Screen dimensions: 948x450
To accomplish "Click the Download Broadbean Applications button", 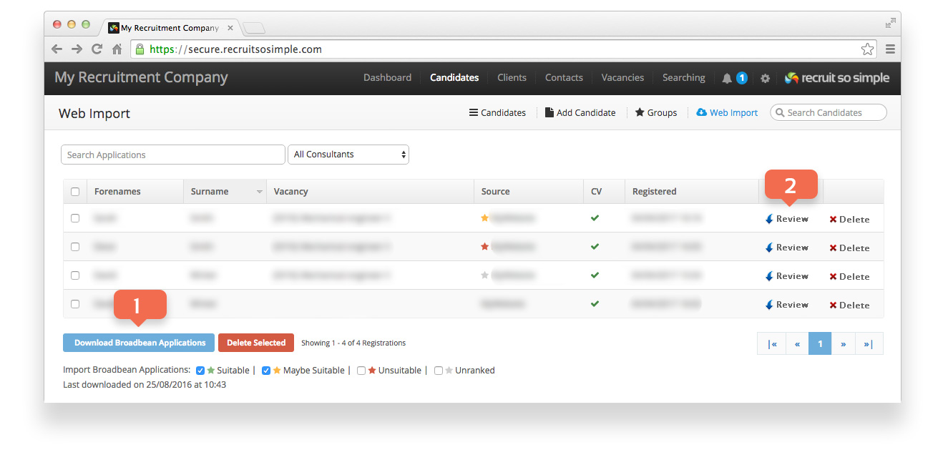I will (x=140, y=343).
